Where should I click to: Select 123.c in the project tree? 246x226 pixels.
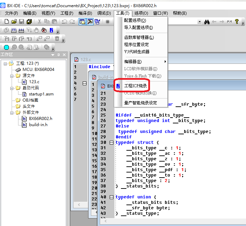[34, 82]
